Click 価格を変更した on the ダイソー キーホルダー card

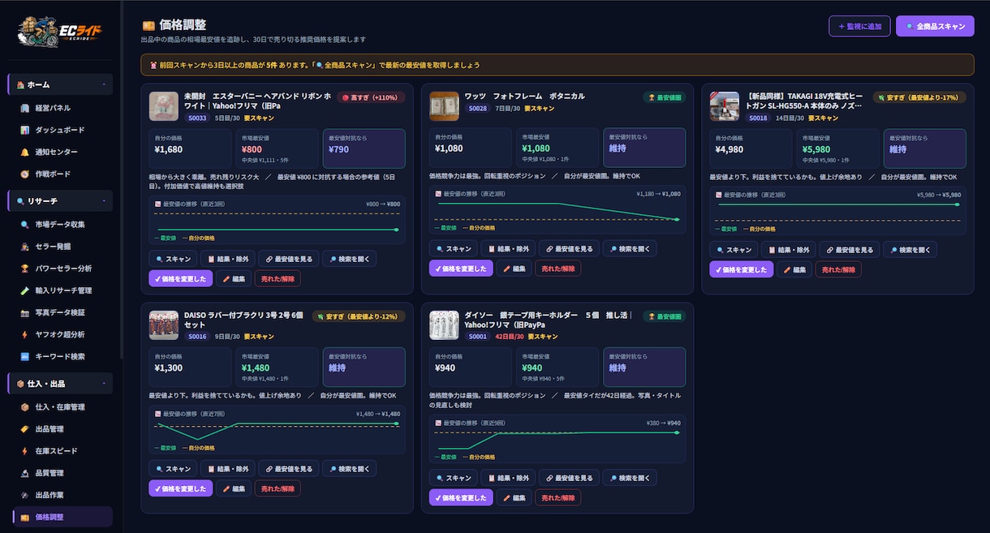click(461, 497)
